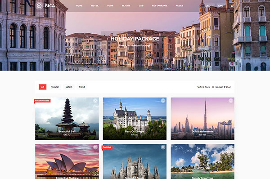Screen dimensions: 270x179
Task: Open the Hotel menu item
Action: tap(94, 6)
